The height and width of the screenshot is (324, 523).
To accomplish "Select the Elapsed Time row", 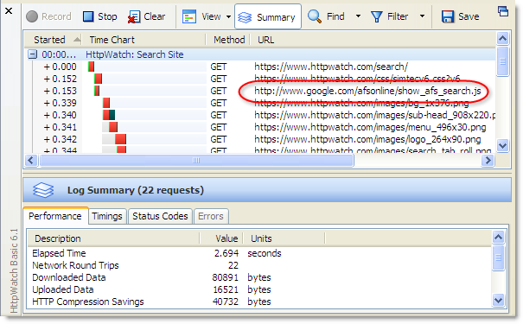I will pos(258,253).
